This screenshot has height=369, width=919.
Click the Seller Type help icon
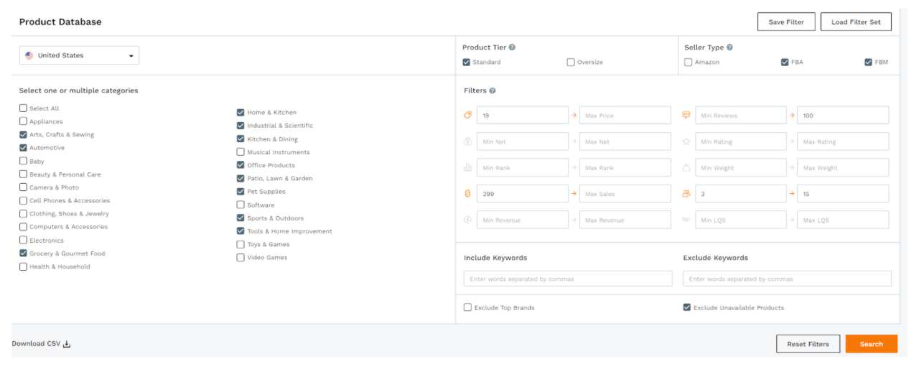point(729,47)
